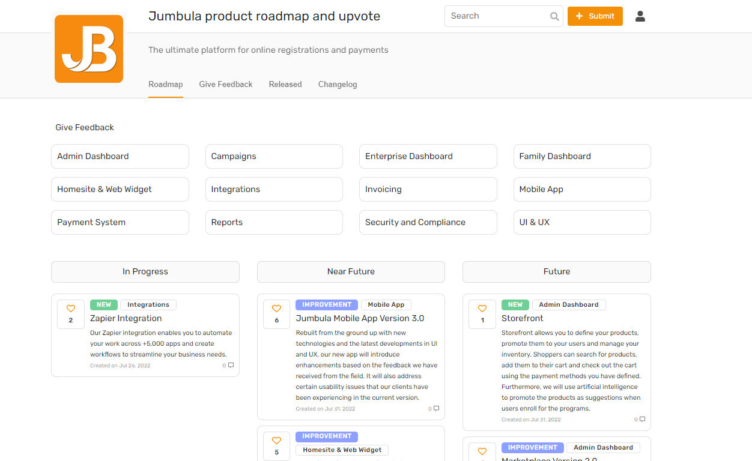Select the Family Dashboard feedback board

582,156
